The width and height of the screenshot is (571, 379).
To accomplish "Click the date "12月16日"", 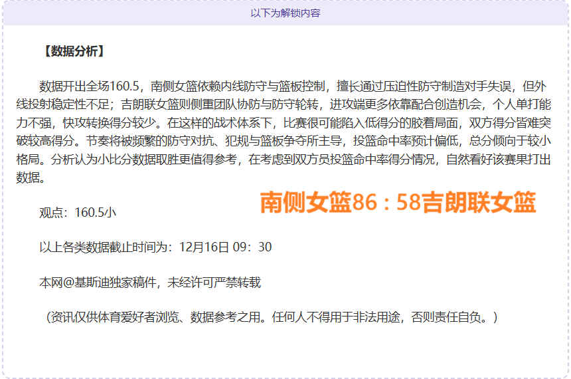I will 201,247.
